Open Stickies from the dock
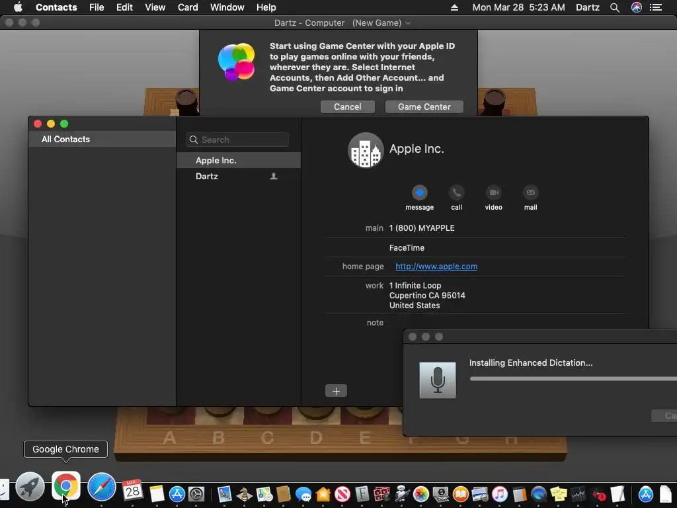677x508 pixels. click(558, 494)
